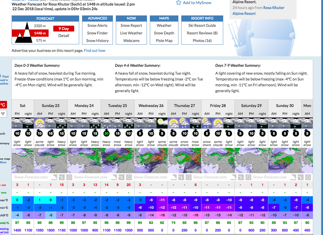Click the Saturday night weather icon
This screenshot has width=323, height=235.
coord(28,123)
